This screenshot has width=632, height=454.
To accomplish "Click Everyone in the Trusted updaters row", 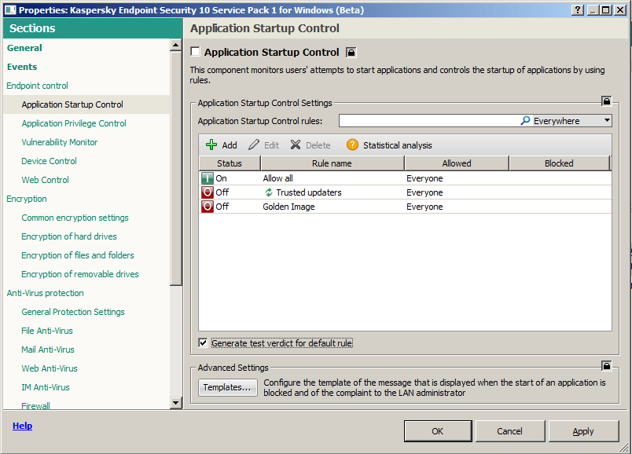I will 424,192.
